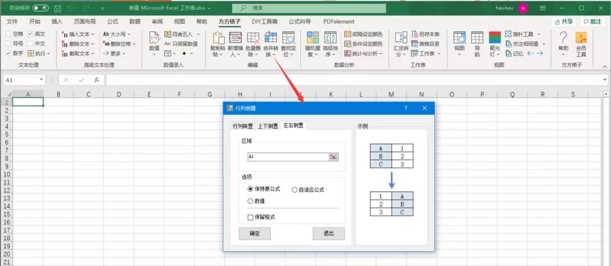Select the 自适应公式 radio option
611x266 pixels.
pos(295,190)
